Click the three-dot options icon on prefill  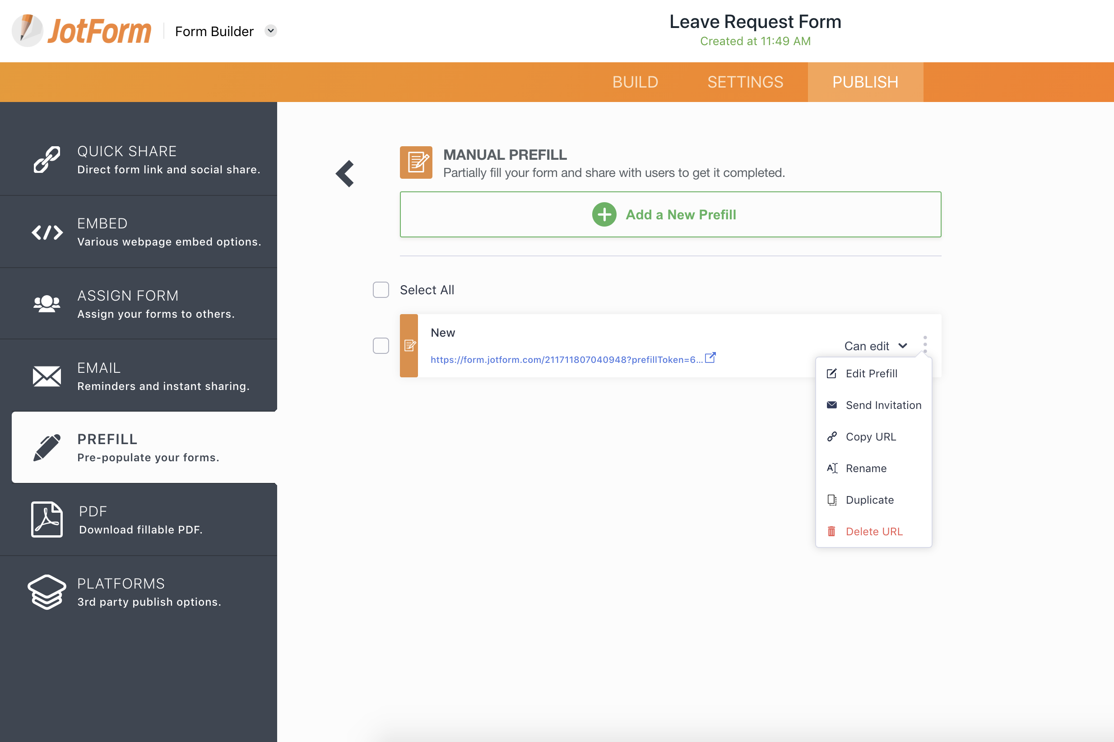click(925, 344)
